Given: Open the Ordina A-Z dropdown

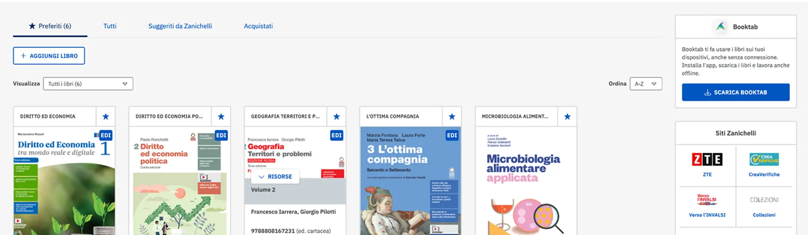Looking at the screenshot, I should pos(646,84).
